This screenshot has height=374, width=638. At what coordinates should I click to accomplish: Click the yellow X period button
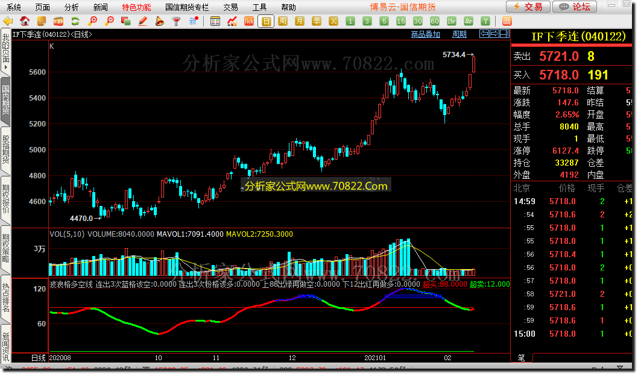coord(333,21)
